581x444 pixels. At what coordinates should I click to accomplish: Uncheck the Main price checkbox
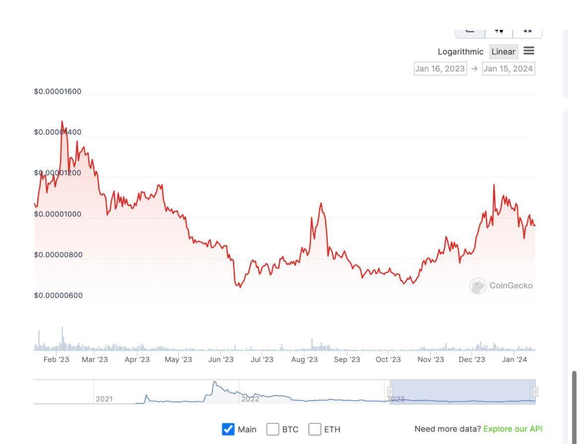228,429
